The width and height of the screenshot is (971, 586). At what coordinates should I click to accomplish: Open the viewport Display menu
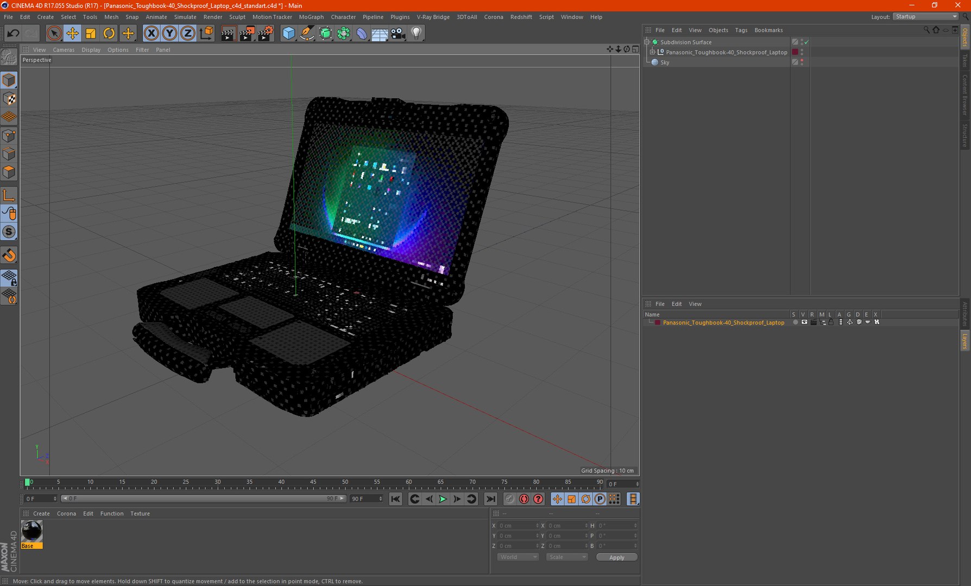91,50
